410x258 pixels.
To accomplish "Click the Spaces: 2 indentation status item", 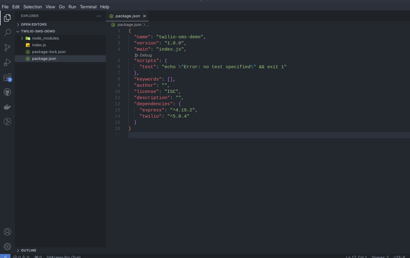I will click(380, 257).
